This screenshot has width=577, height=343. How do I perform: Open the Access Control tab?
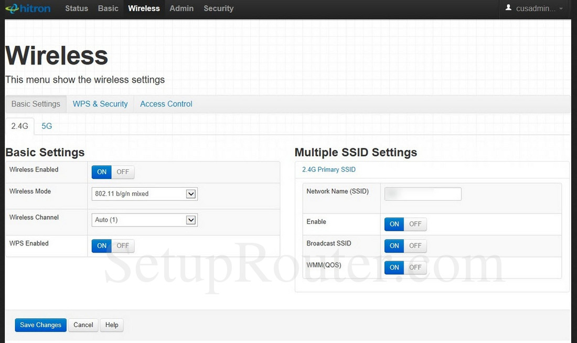coord(166,103)
